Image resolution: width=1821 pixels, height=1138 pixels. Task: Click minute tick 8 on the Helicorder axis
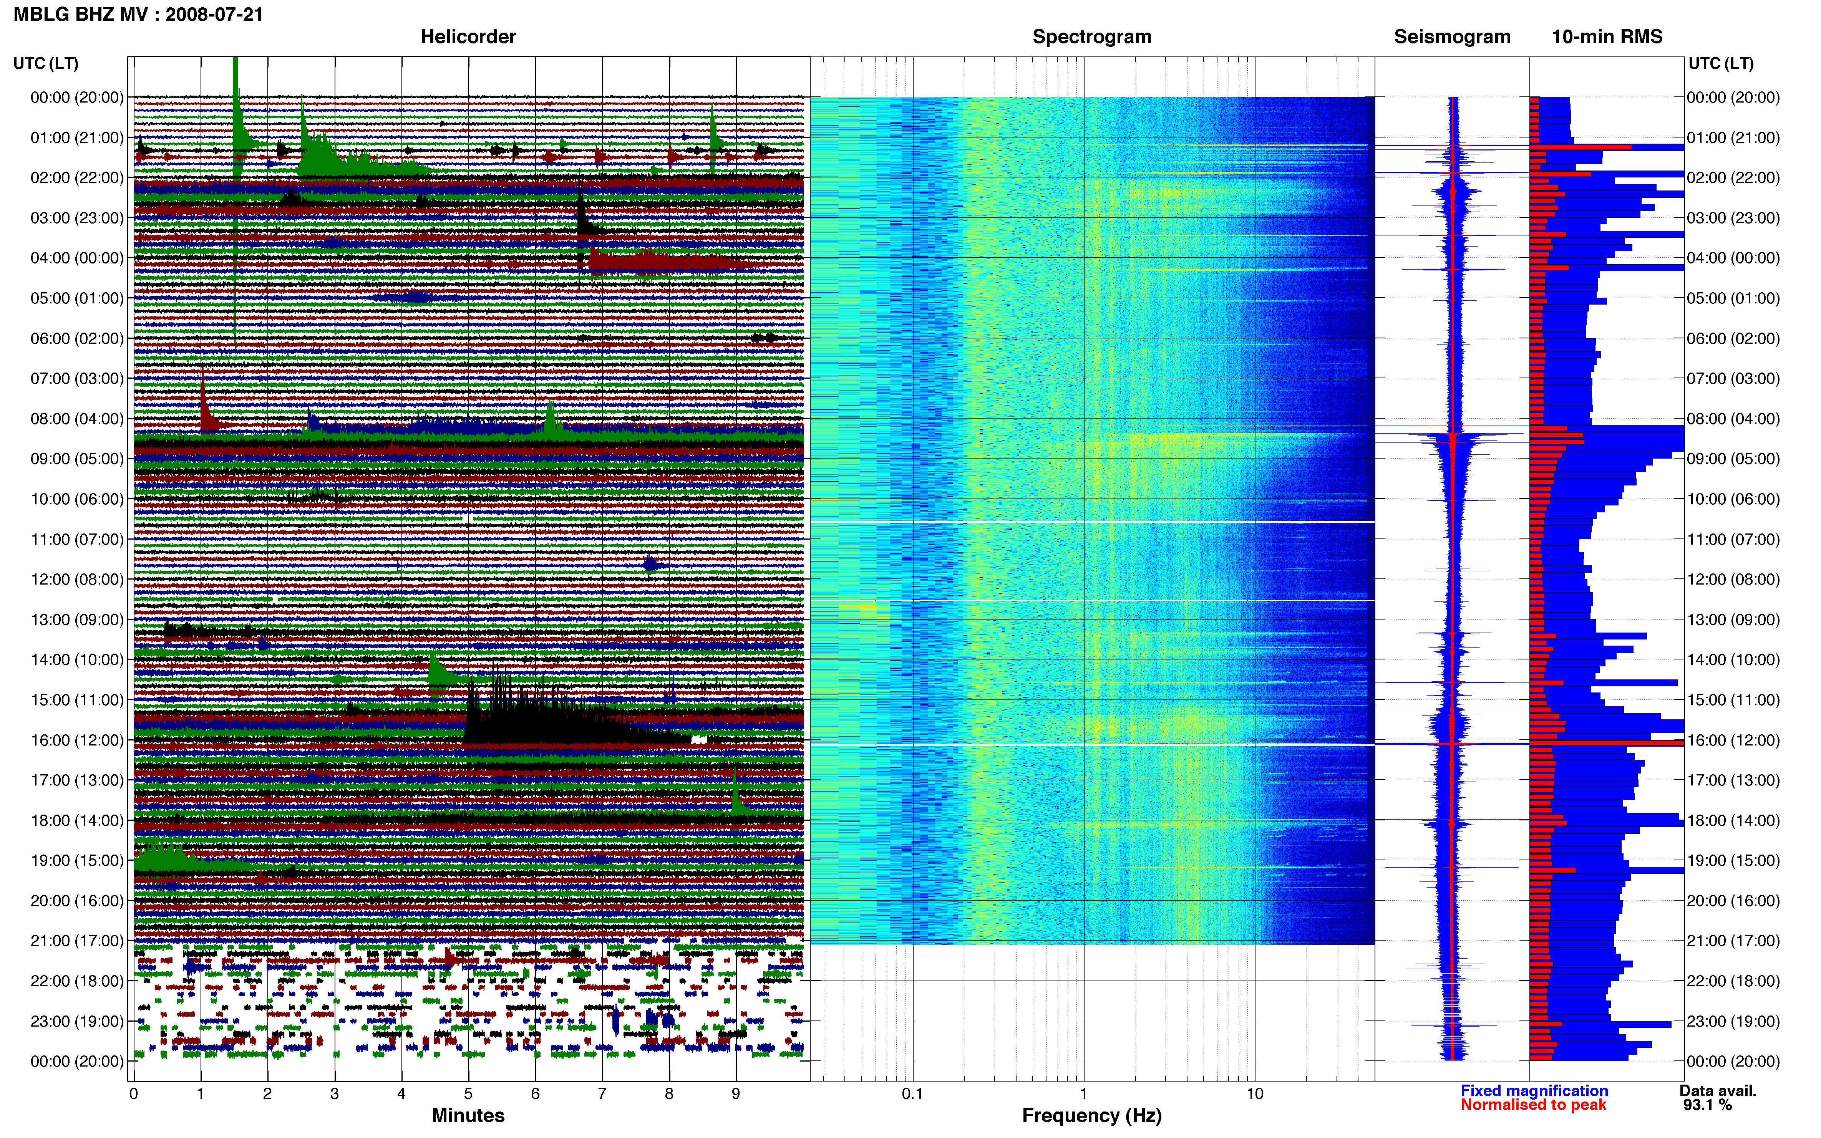click(669, 1093)
